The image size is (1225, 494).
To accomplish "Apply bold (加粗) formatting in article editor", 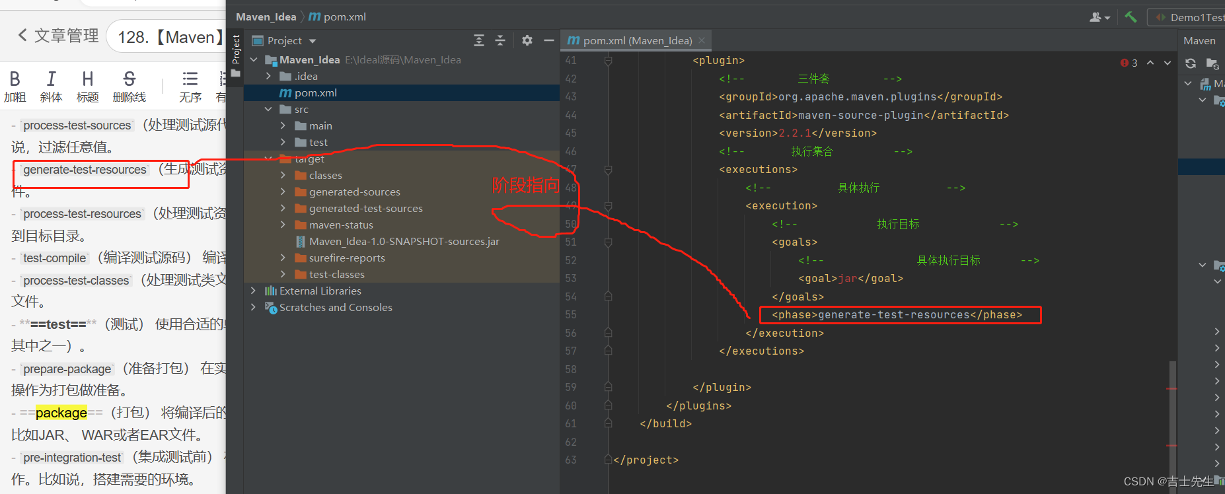I will [x=15, y=87].
